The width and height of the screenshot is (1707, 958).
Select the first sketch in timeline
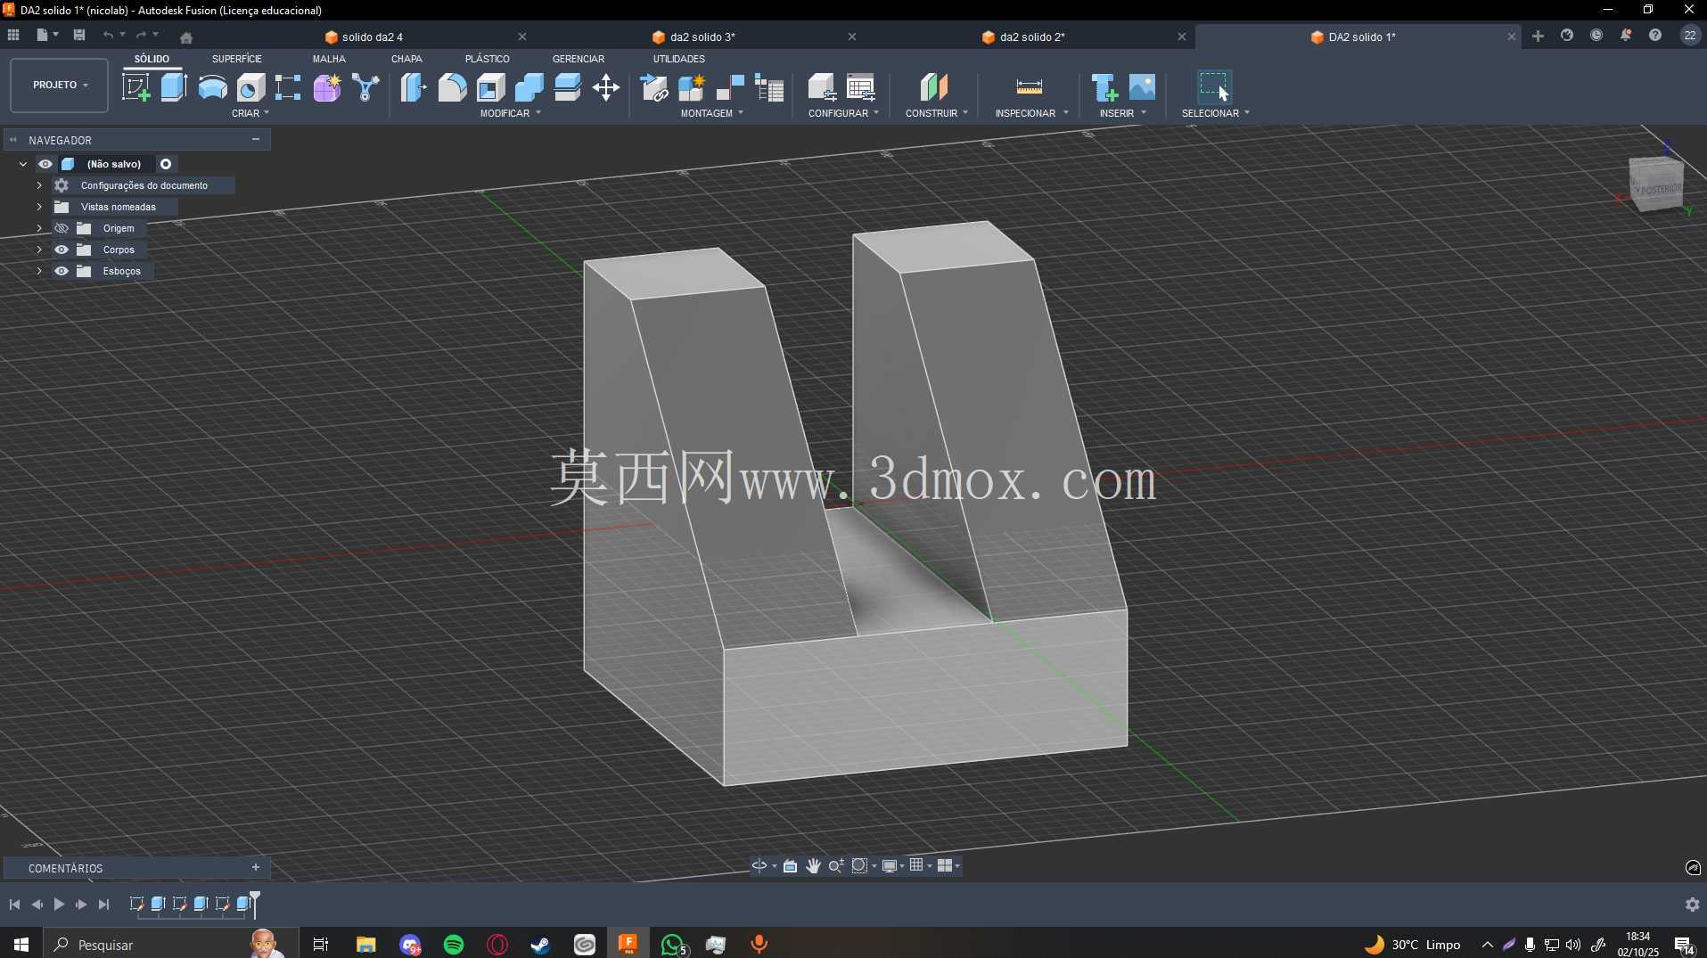(136, 904)
